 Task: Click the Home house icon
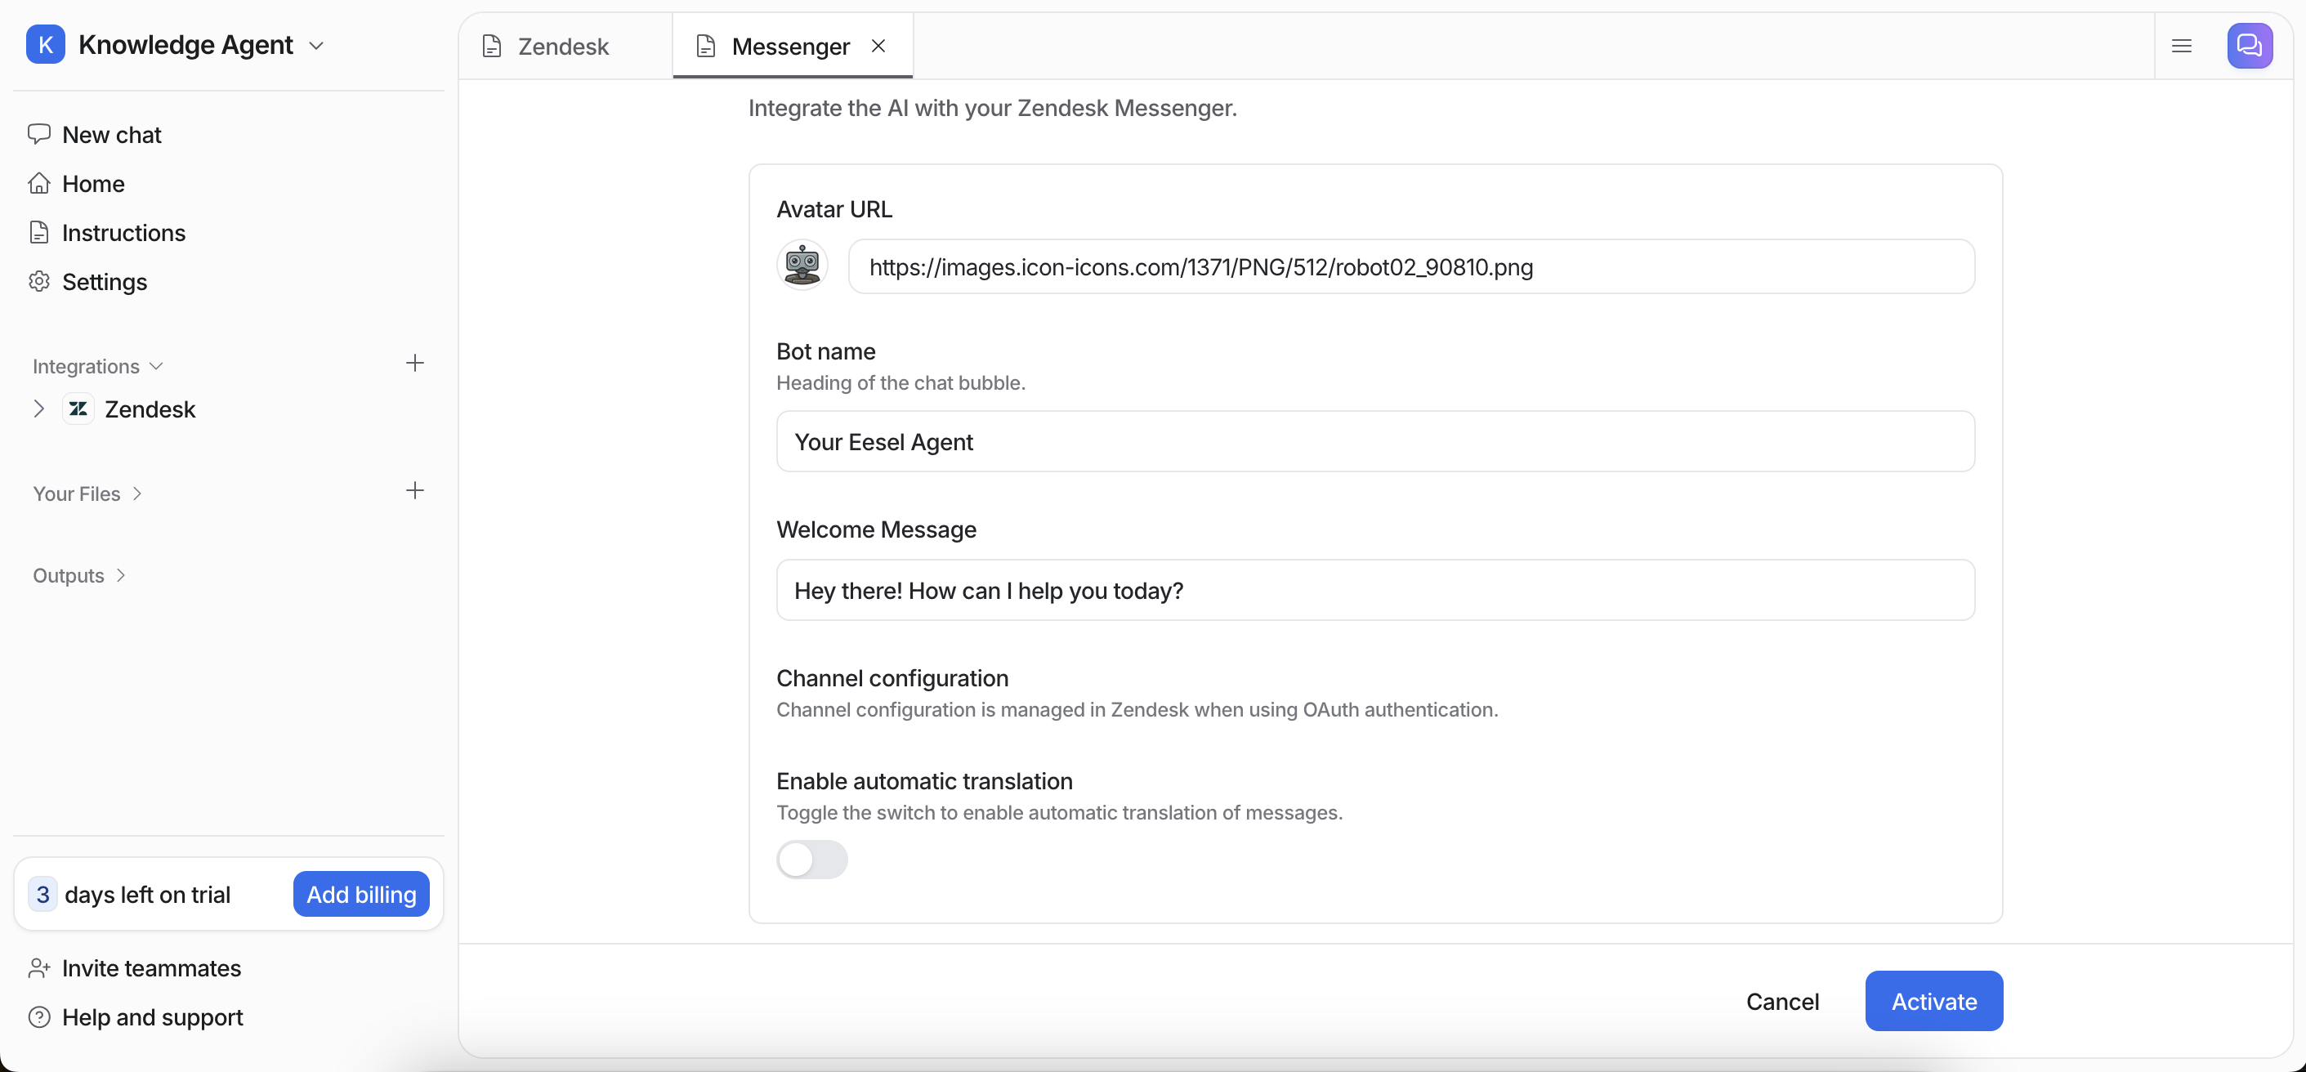click(x=39, y=184)
